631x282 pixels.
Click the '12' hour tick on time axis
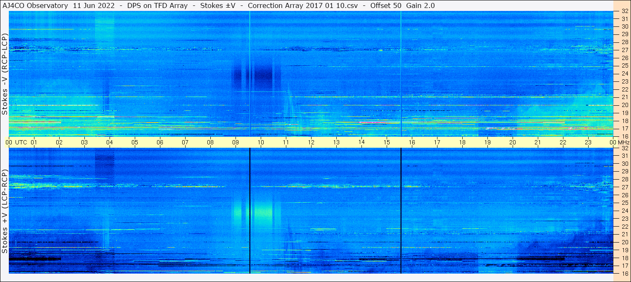(x=311, y=142)
